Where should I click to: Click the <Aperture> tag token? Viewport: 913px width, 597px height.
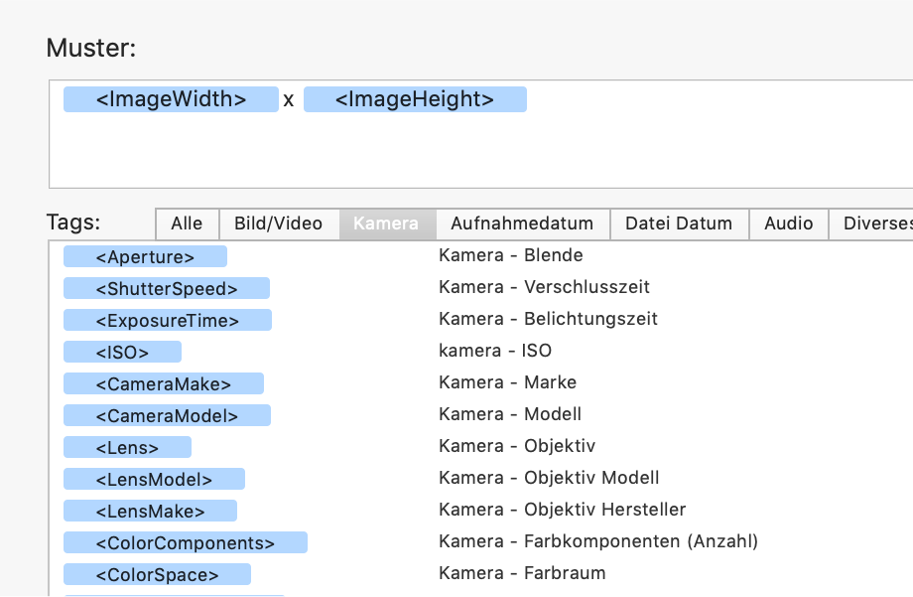click(145, 257)
